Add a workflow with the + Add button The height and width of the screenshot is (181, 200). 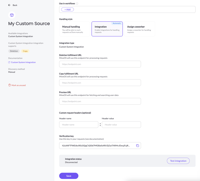click(67, 10)
